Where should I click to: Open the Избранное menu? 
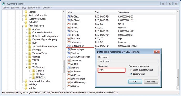click(x=34, y=8)
